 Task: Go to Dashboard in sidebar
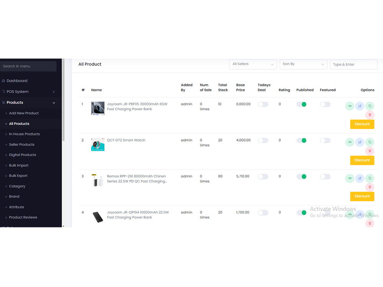point(17,80)
